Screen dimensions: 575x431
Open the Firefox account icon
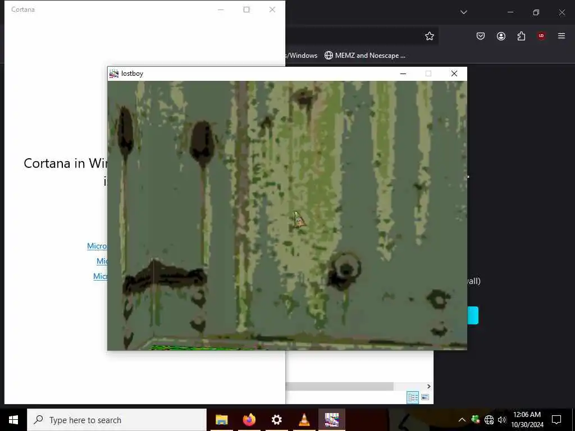501,36
